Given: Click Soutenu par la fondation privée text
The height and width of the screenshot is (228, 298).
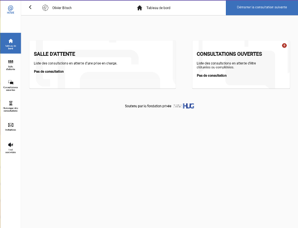Looking at the screenshot, I should point(148,106).
